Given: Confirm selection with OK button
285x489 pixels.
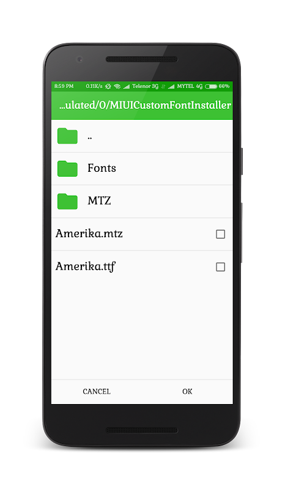Looking at the screenshot, I should click(187, 391).
